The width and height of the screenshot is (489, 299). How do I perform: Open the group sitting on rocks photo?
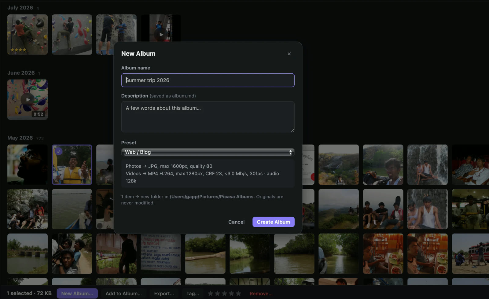28,209
